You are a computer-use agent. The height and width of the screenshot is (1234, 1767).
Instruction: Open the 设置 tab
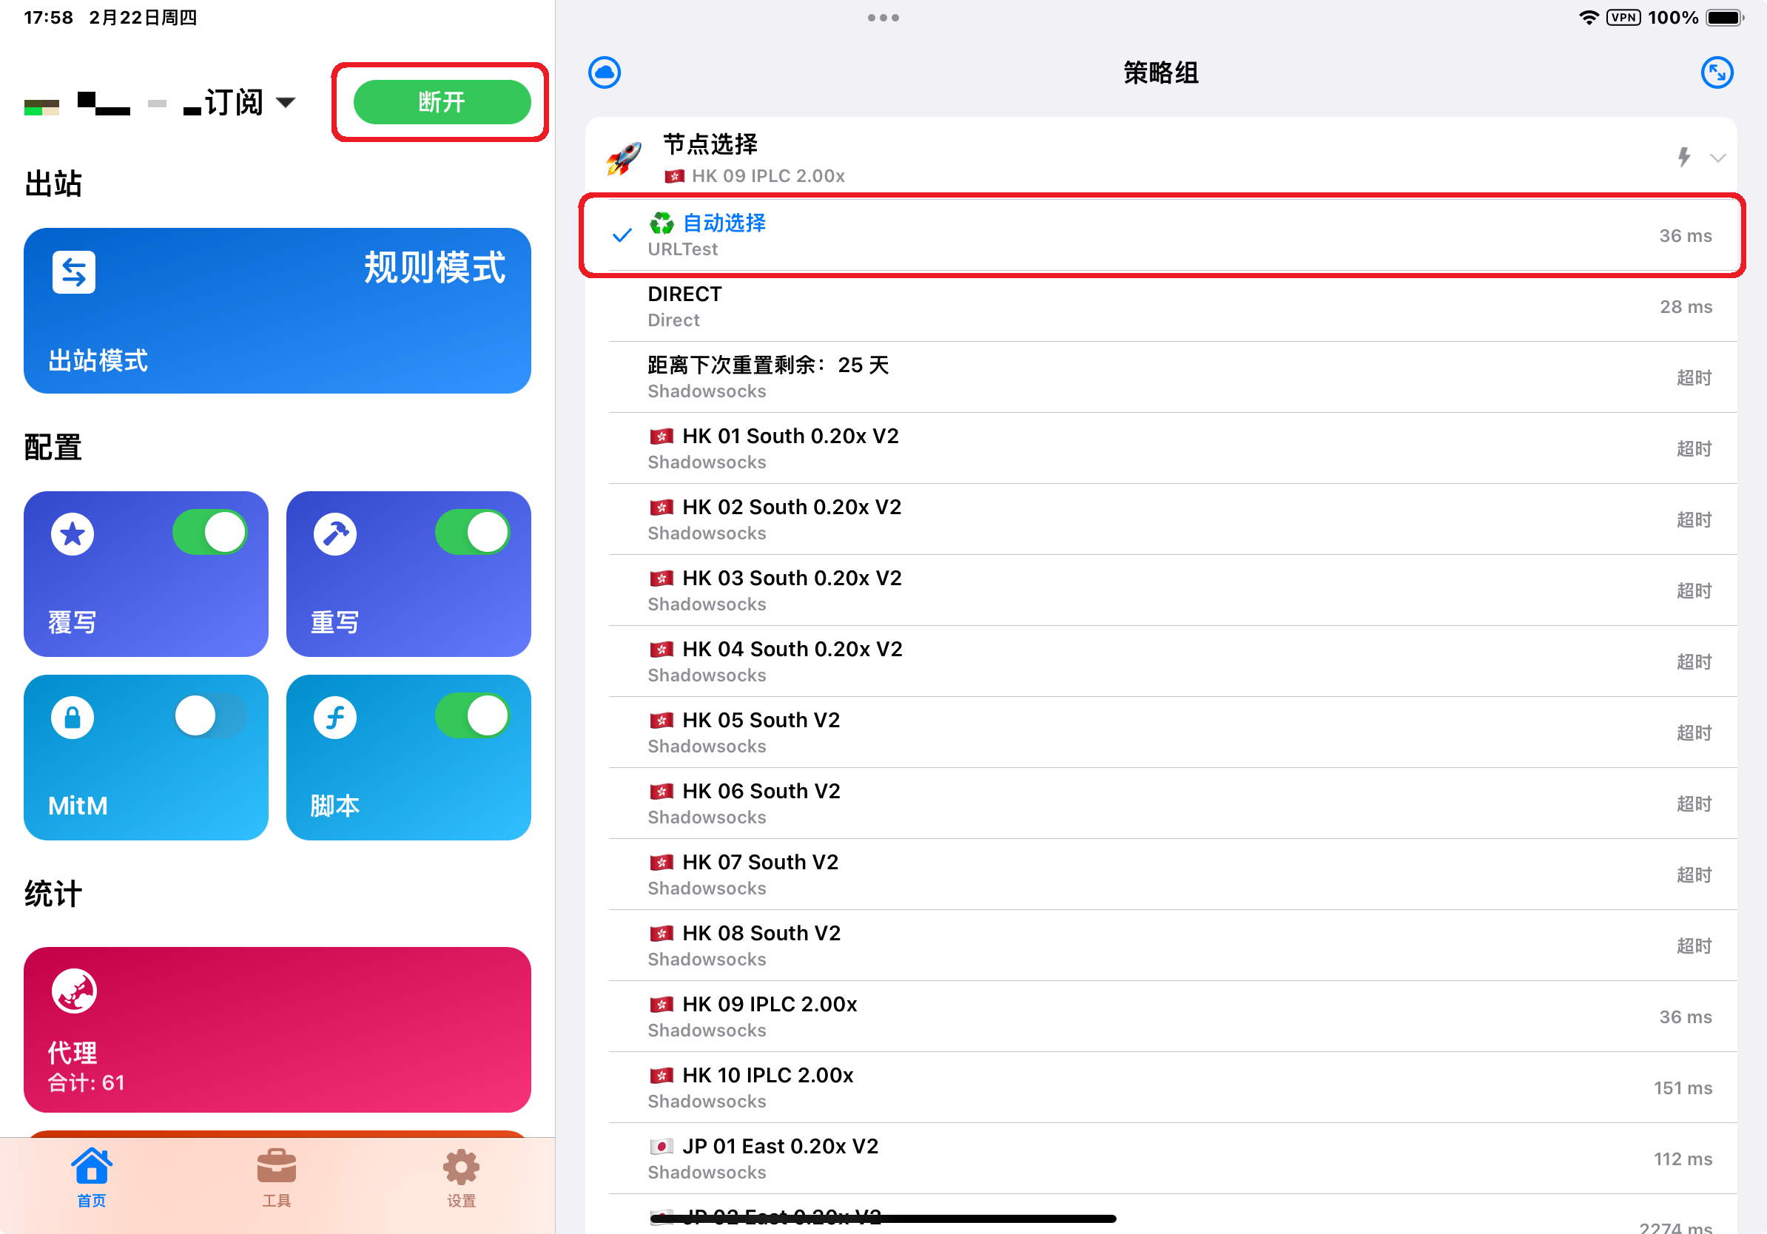tap(460, 1177)
